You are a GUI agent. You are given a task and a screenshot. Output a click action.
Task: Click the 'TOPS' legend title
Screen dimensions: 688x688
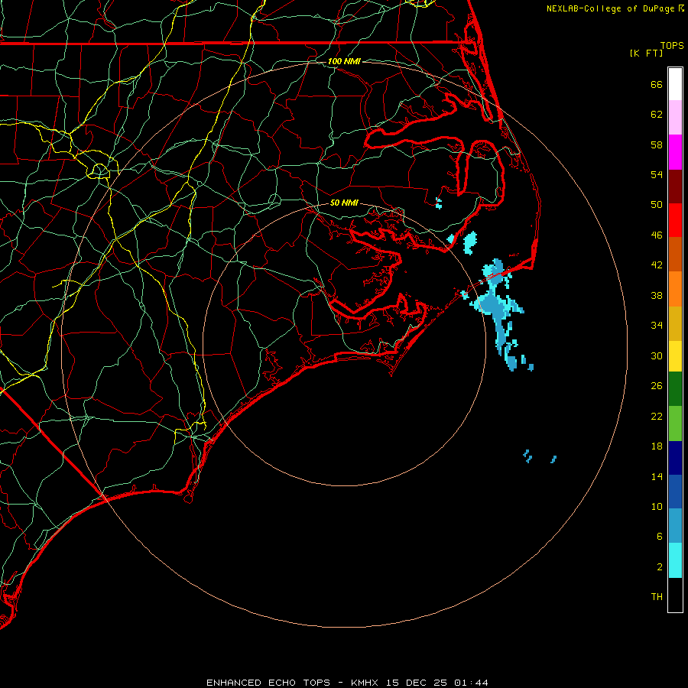tap(672, 46)
